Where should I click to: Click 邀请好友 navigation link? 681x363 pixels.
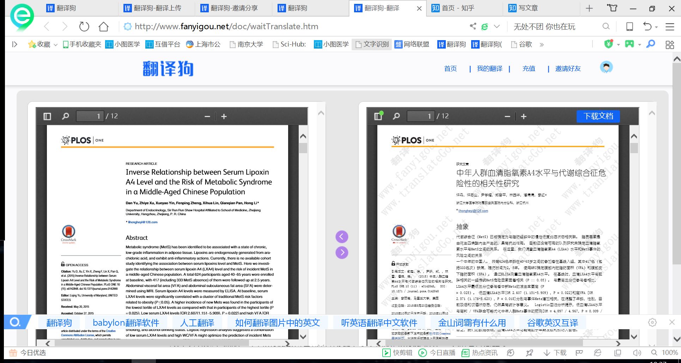(x=568, y=69)
